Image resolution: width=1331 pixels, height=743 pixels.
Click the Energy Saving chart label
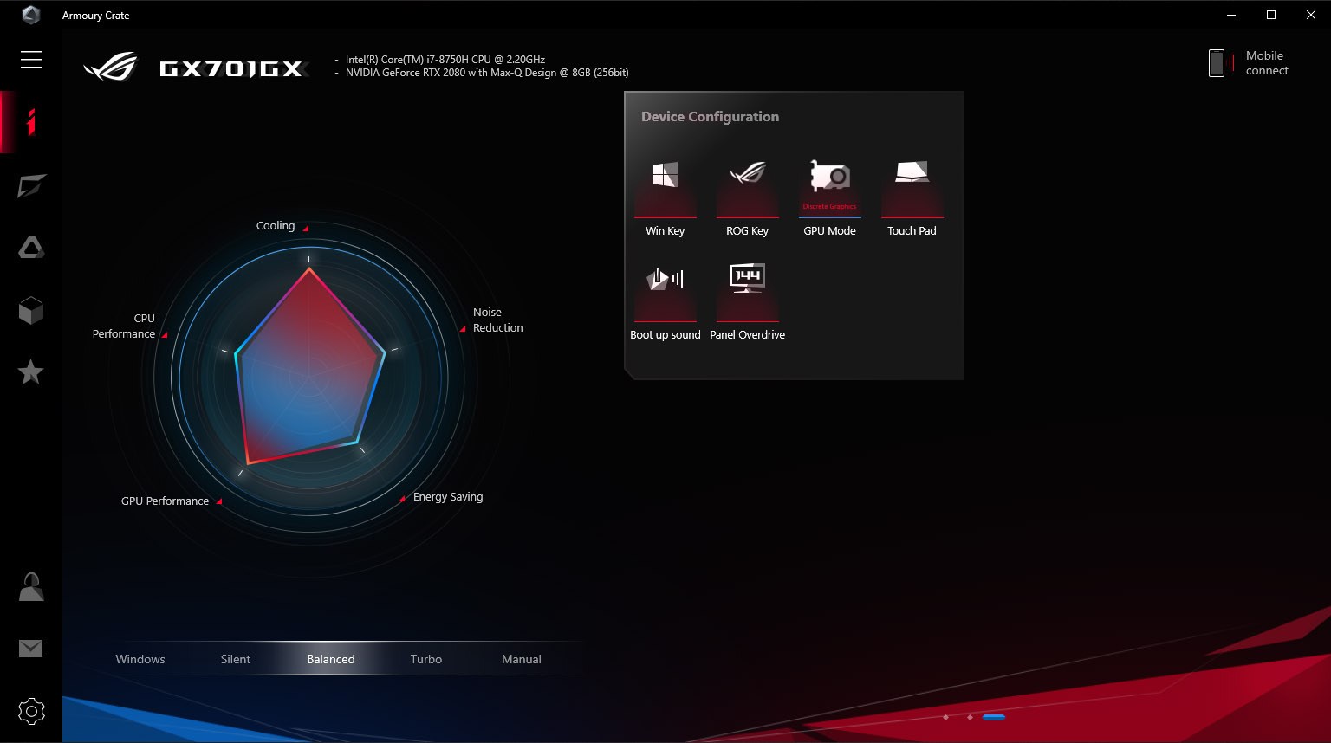tap(448, 496)
